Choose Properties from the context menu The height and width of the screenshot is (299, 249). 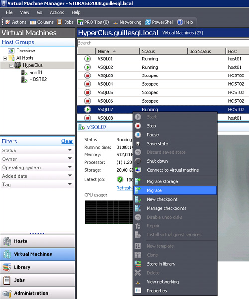(x=175, y=291)
